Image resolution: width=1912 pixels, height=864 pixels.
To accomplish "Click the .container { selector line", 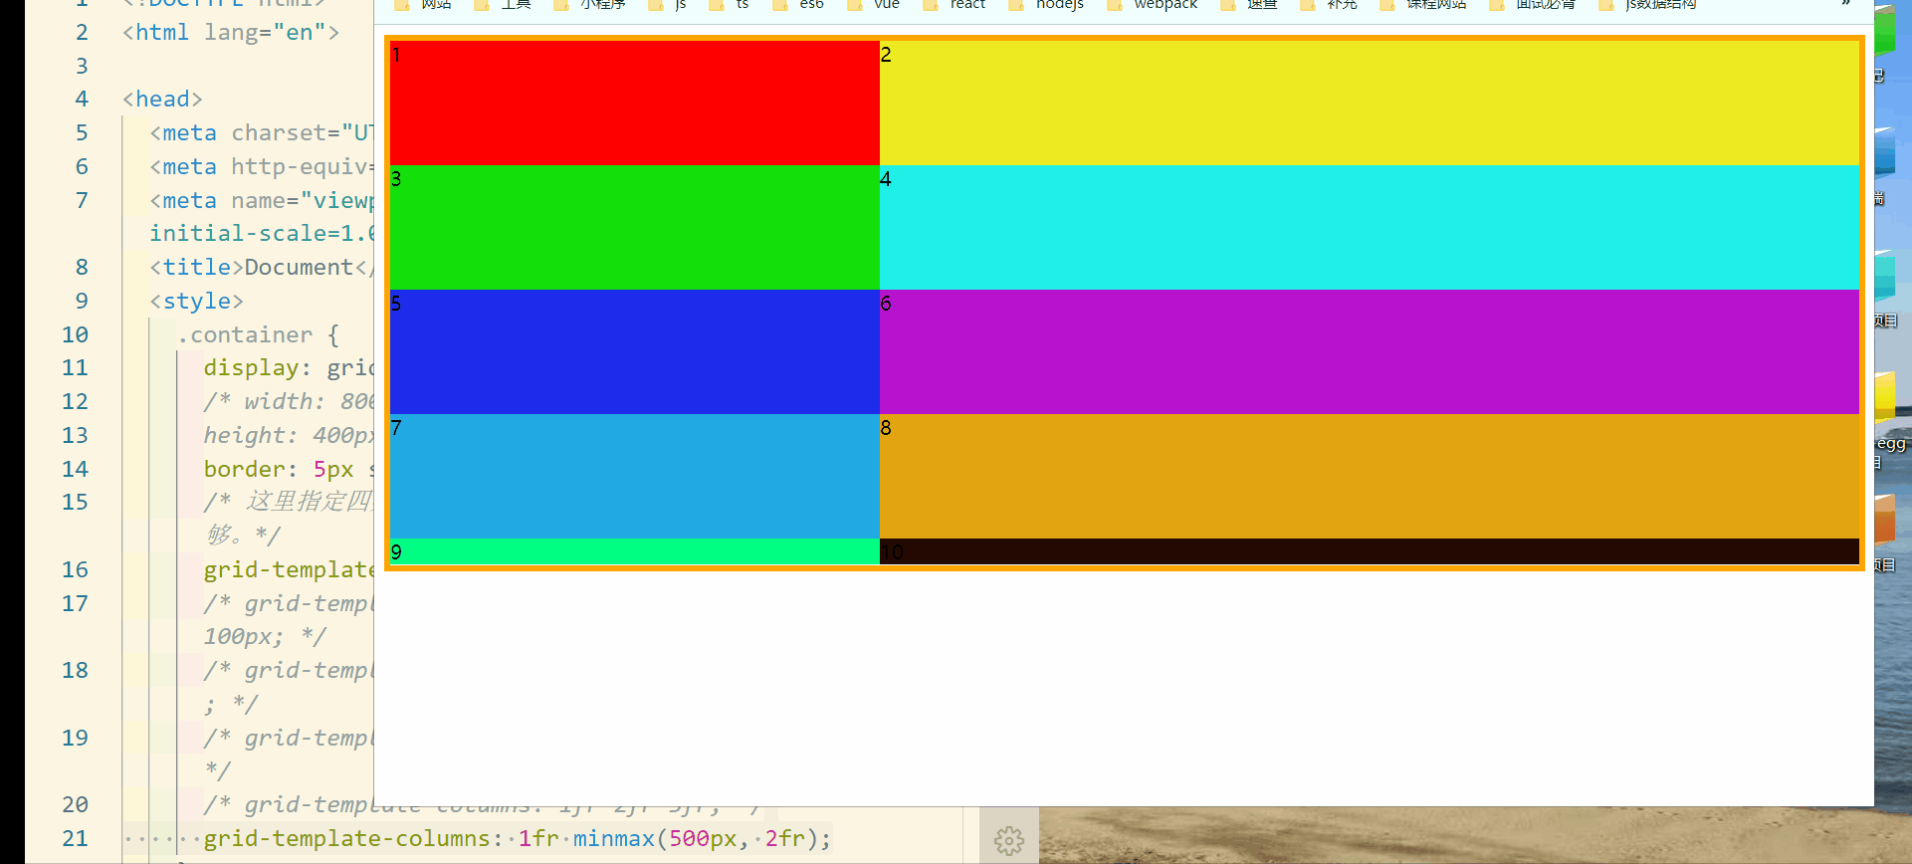I will 259,334.
